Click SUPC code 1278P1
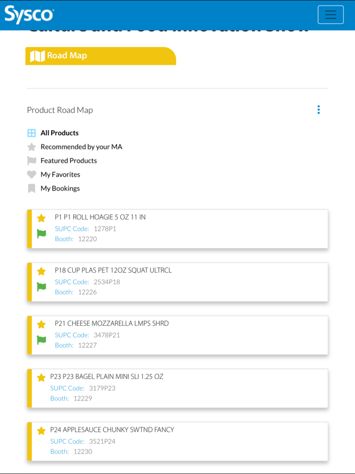 [105, 229]
